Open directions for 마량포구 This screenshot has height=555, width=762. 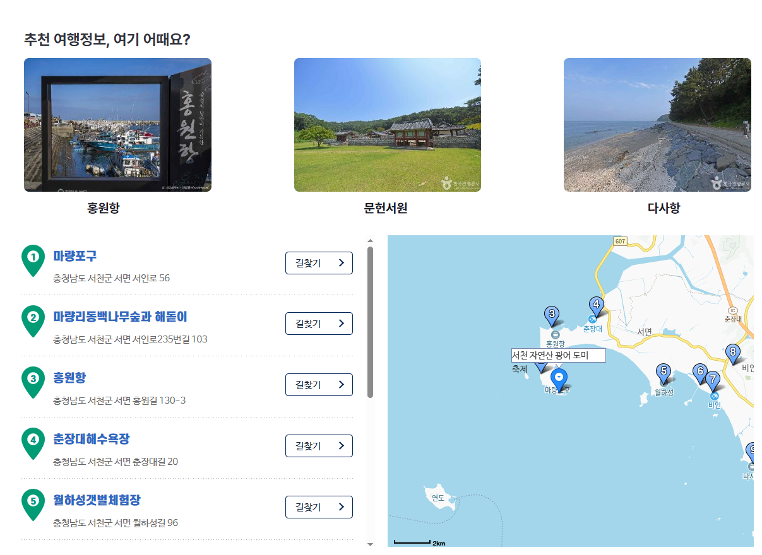coord(319,263)
